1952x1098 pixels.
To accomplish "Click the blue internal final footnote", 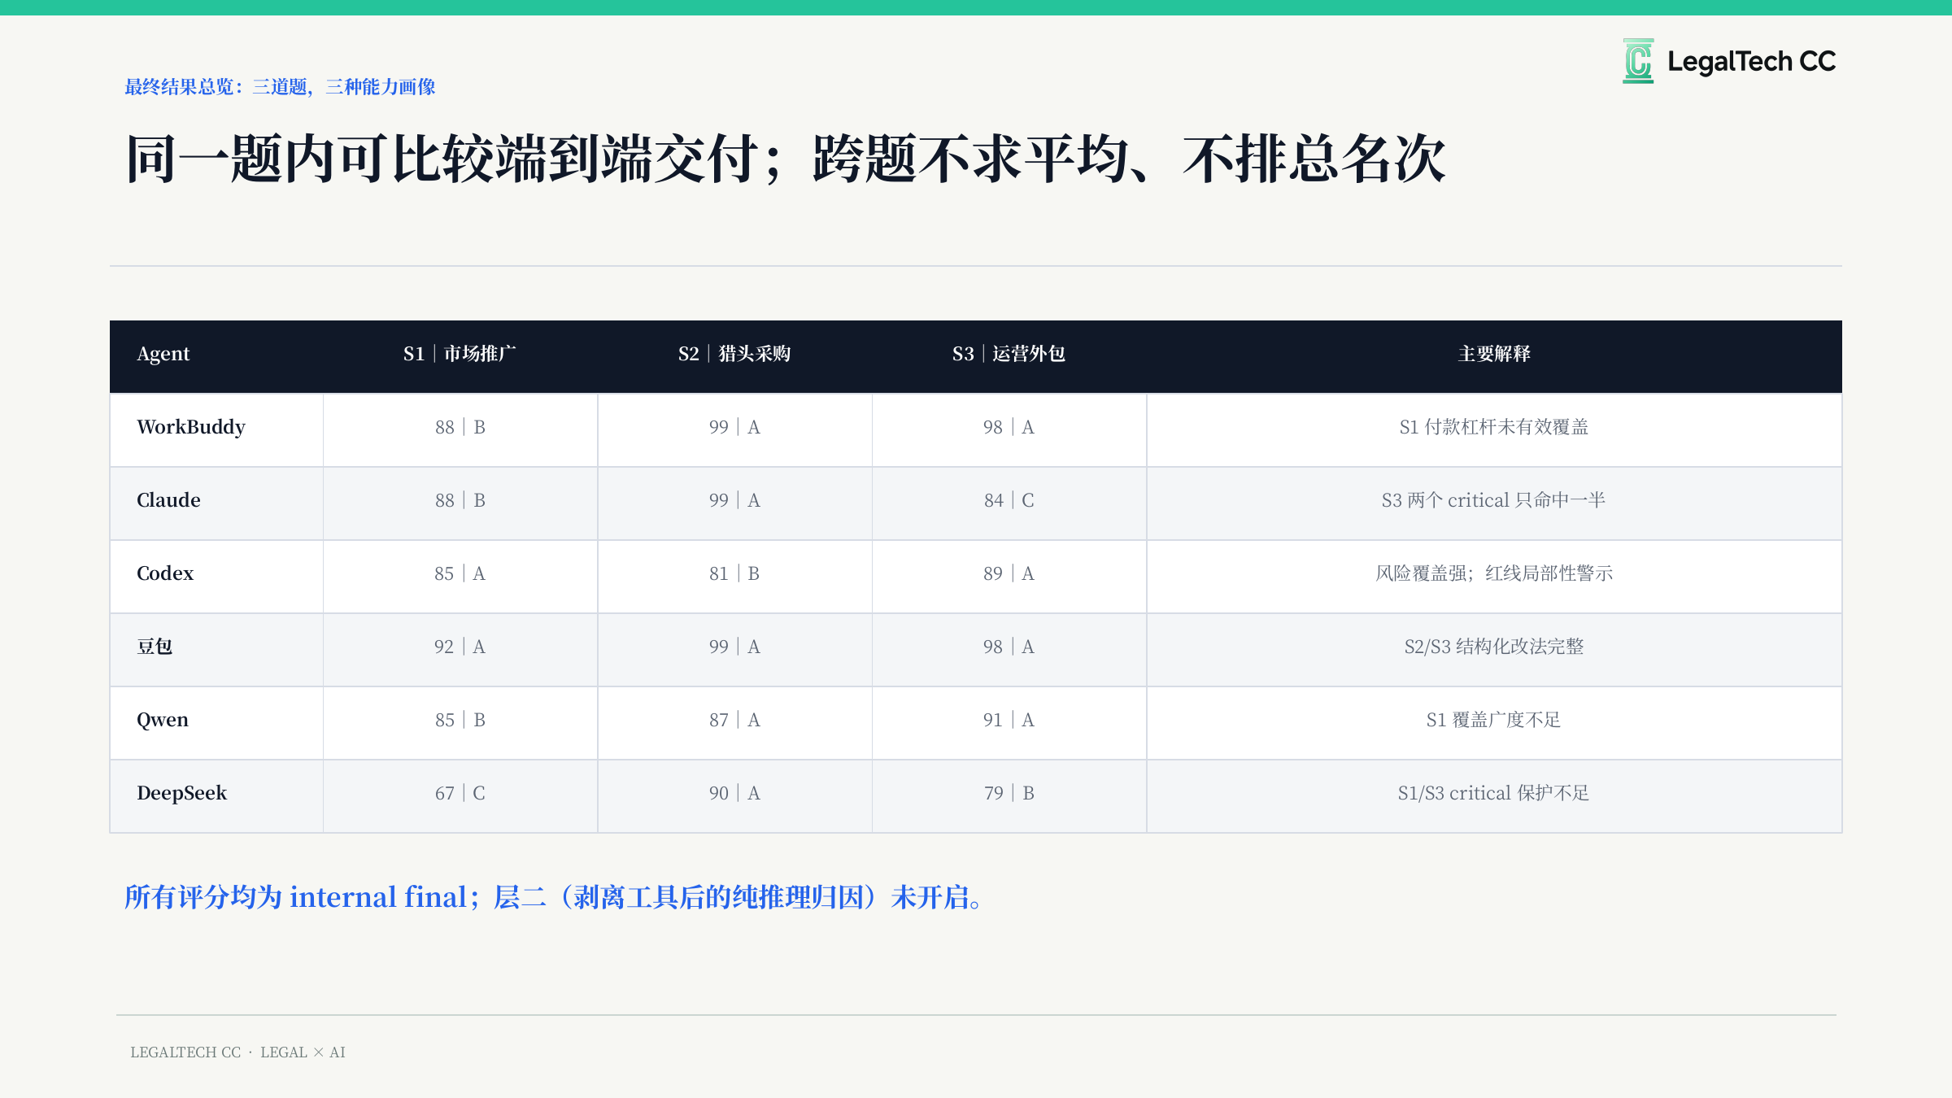I will pos(556,897).
